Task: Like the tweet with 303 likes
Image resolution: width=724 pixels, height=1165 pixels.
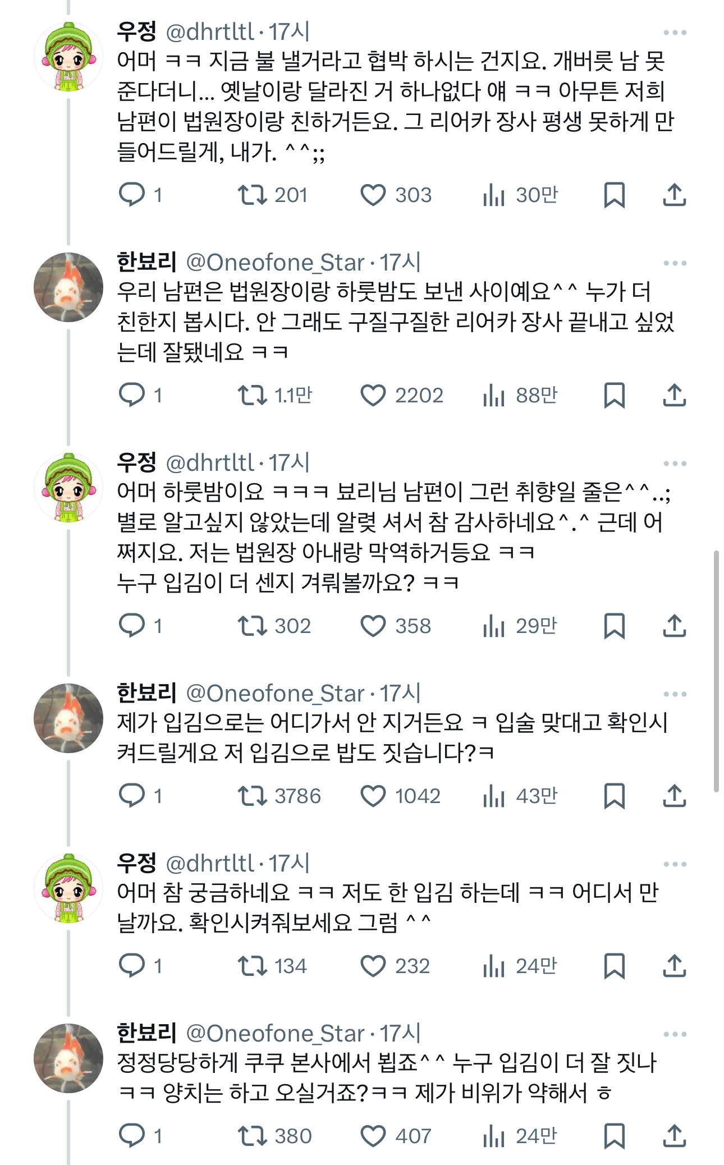Action: (x=373, y=195)
